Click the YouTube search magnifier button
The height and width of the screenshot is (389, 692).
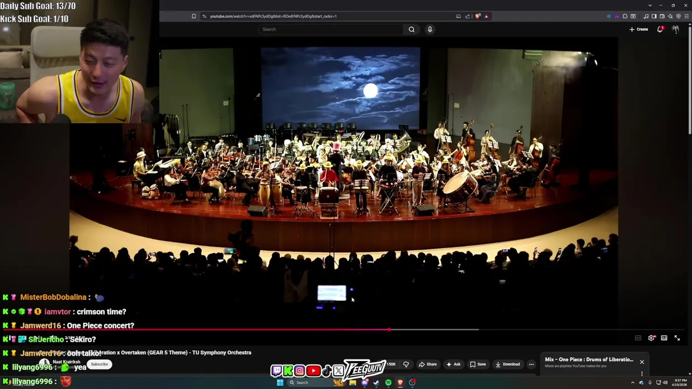411,29
